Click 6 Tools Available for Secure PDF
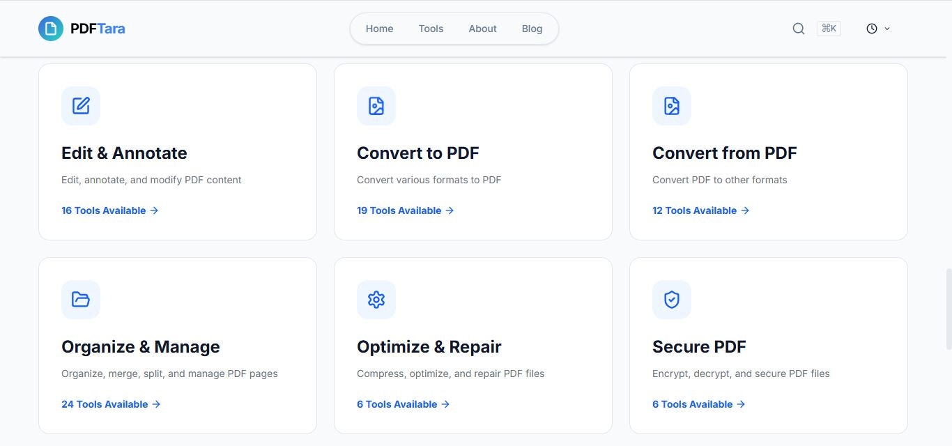The height and width of the screenshot is (446, 952). 693,403
